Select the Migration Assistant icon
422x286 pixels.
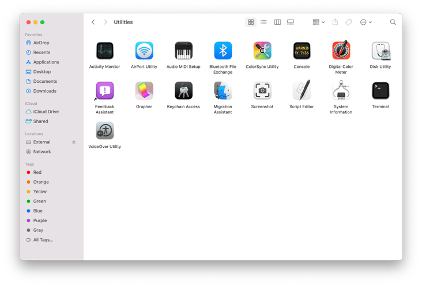223,90
